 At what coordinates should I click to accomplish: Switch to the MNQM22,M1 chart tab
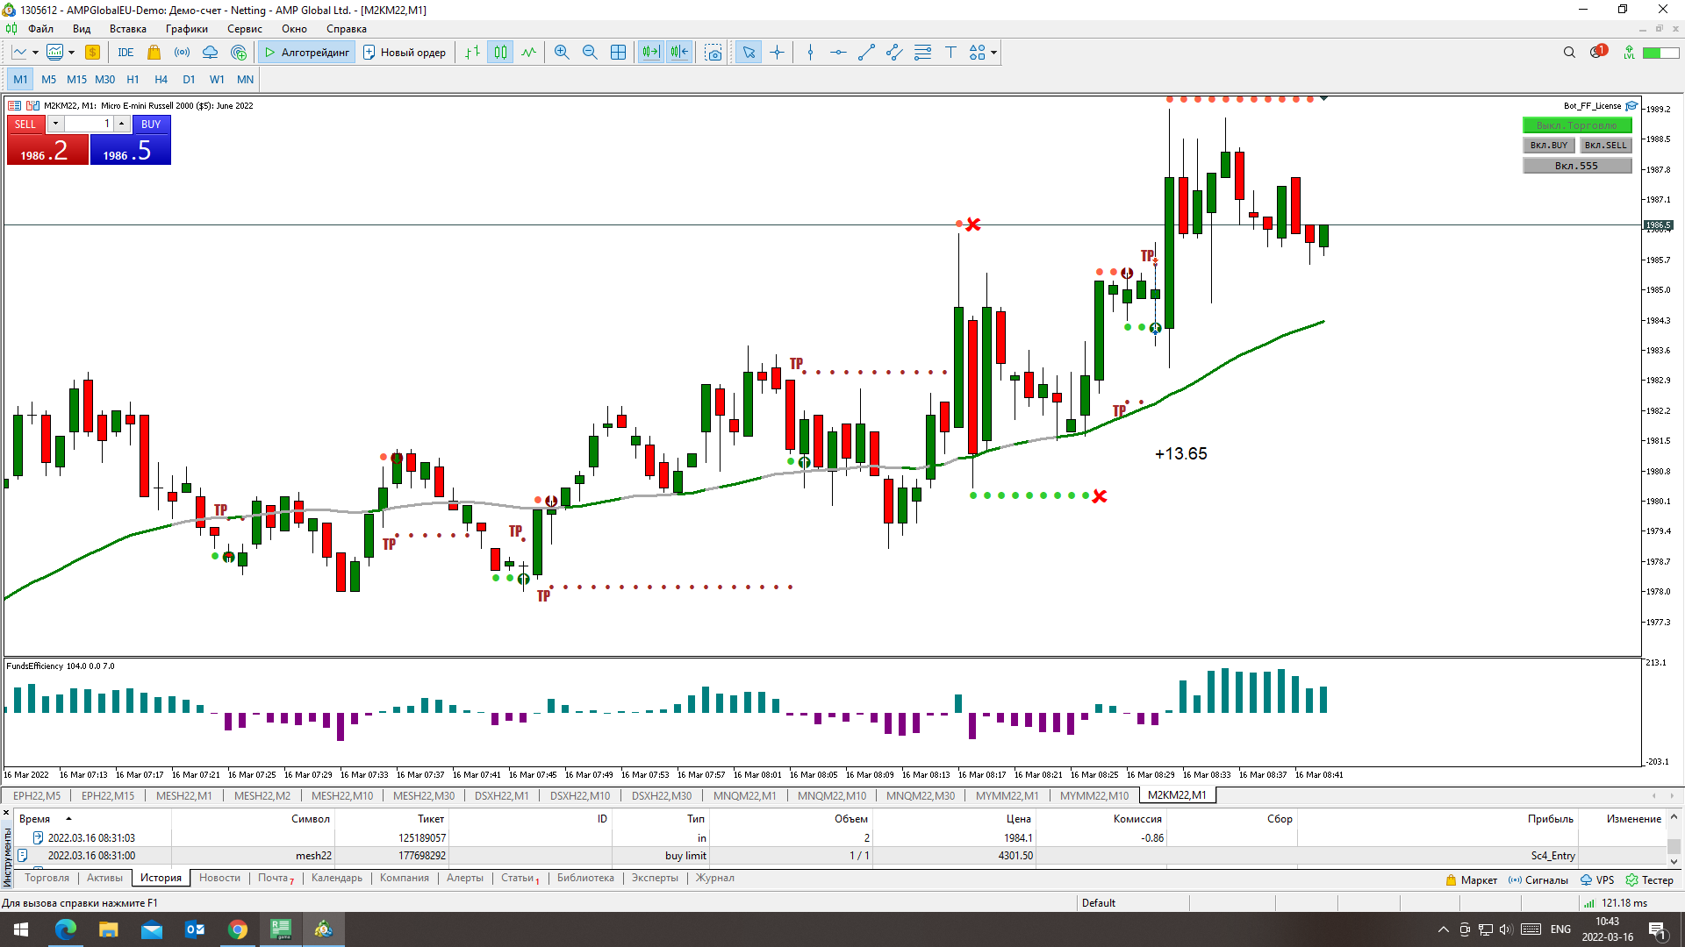click(744, 795)
